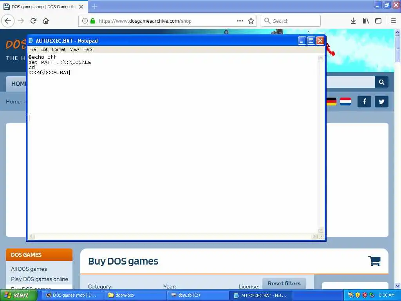Click the red security alert tray icon

point(365,295)
